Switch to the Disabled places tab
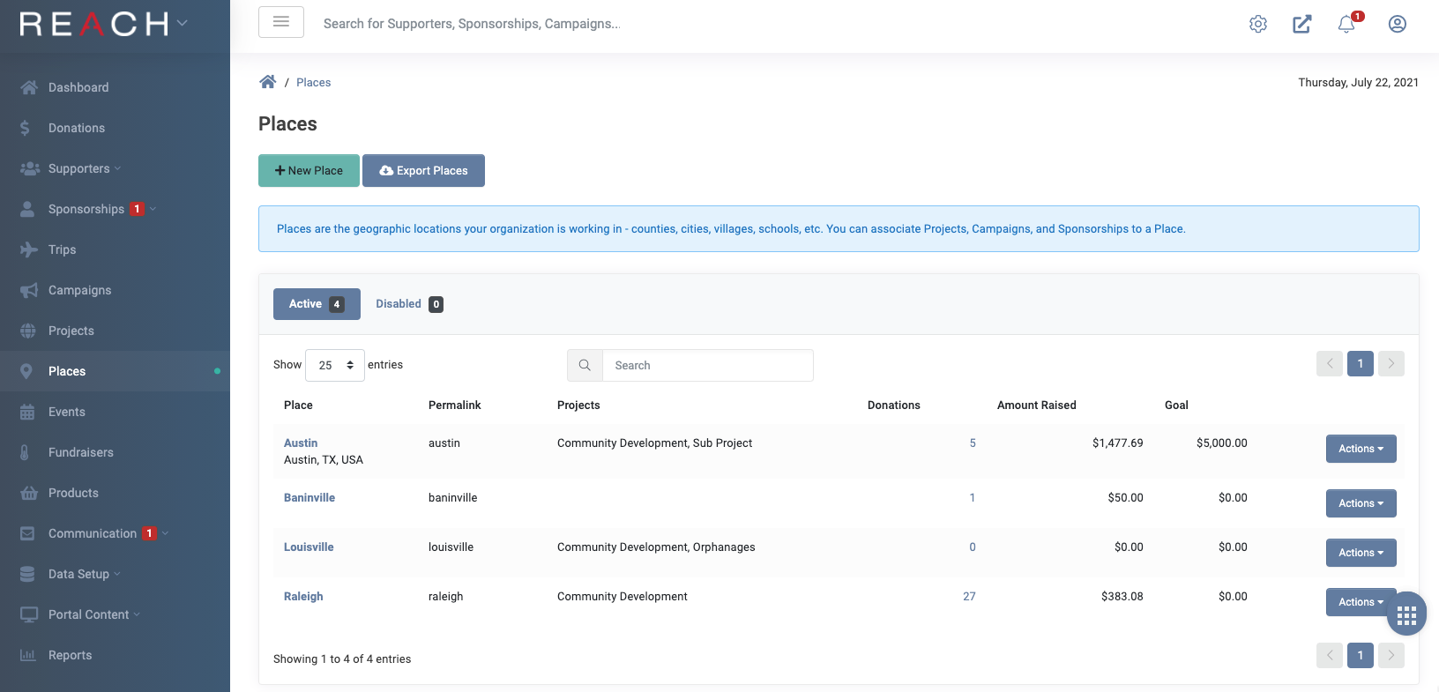 (x=409, y=304)
